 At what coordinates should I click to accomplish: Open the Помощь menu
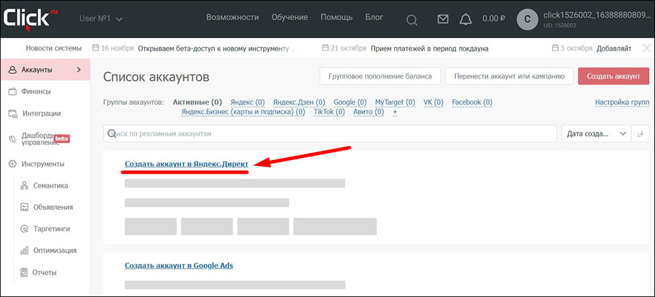[x=336, y=18]
